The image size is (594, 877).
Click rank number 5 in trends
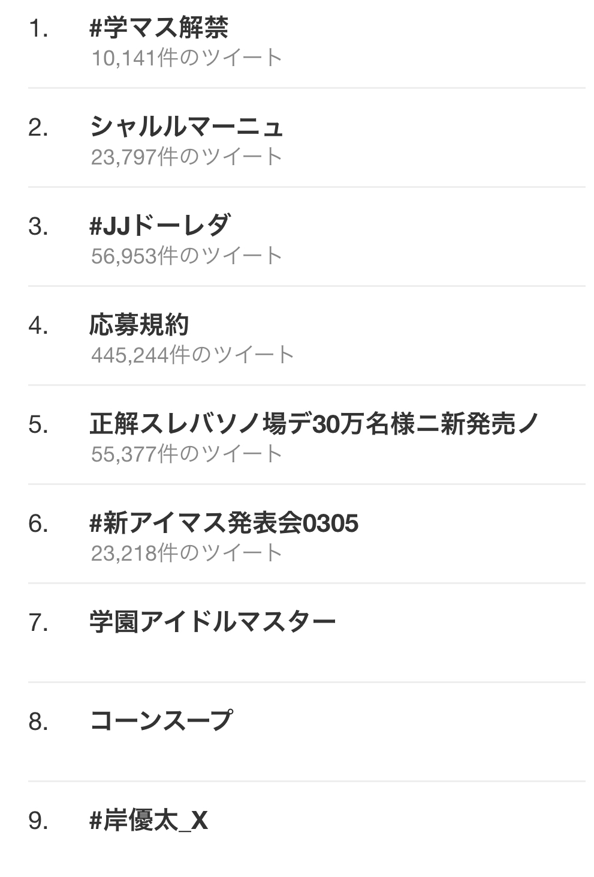point(38,425)
